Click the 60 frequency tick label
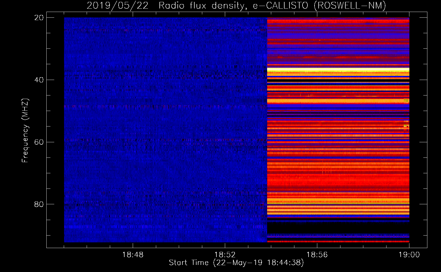This screenshot has height=272, width=441. click(39, 142)
